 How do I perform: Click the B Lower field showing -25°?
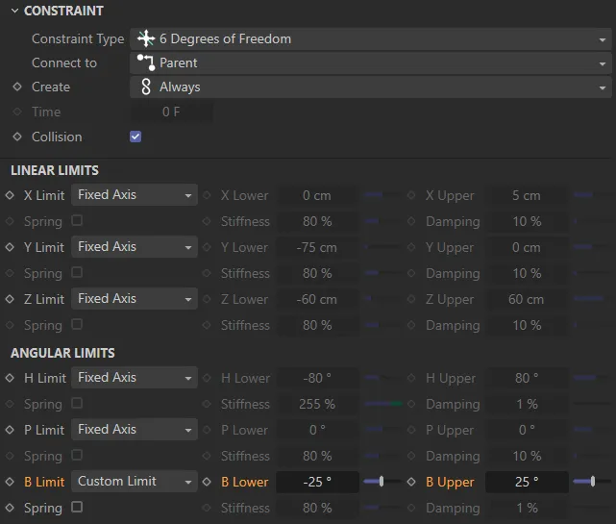pos(317,482)
